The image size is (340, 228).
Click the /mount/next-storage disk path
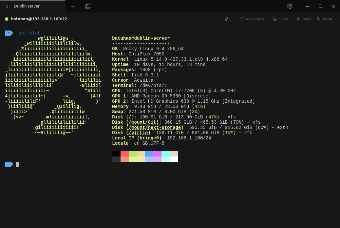click(x=155, y=128)
